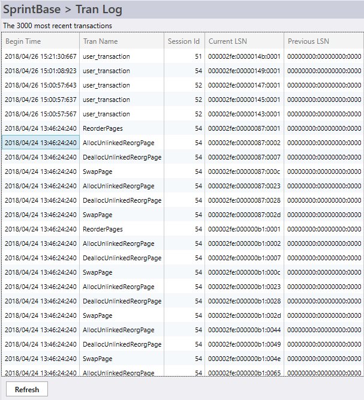Image resolution: width=364 pixels, height=400 pixels.
Task: Click LSN 000002fe:000000b1:000c
Action: click(244, 272)
